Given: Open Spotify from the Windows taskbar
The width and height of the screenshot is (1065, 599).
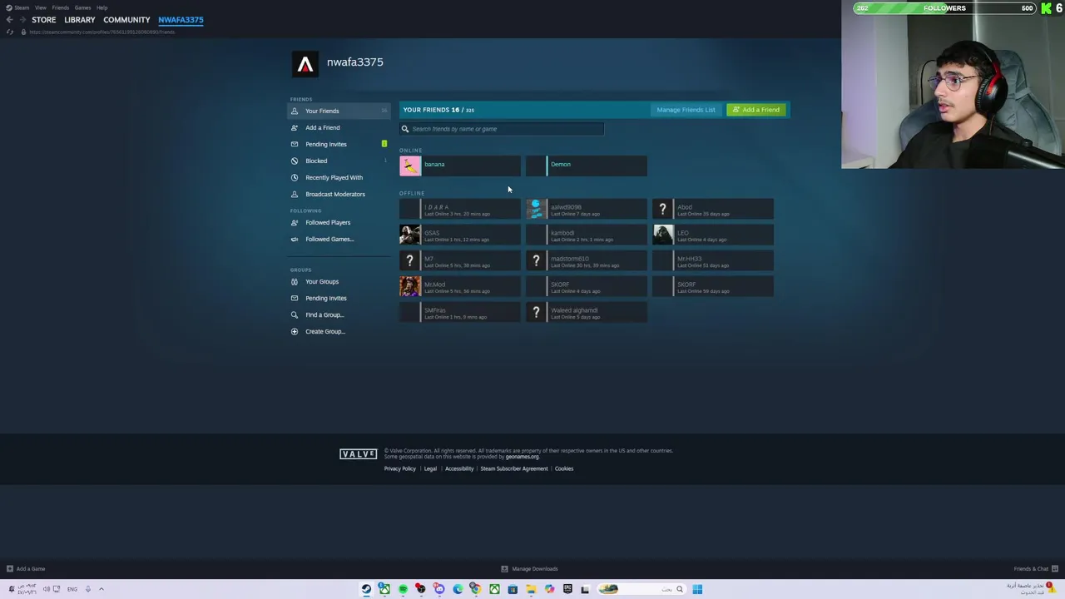Looking at the screenshot, I should 403,589.
